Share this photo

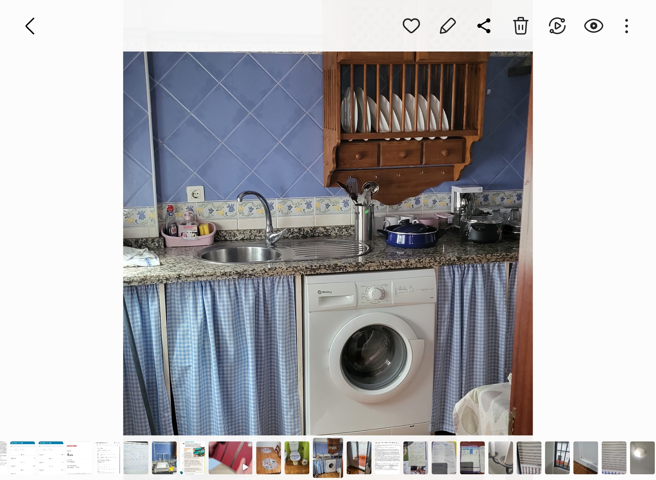tap(484, 26)
